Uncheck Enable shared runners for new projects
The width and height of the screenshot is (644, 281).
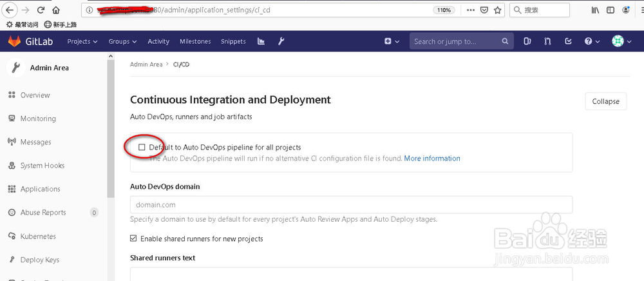click(133, 238)
